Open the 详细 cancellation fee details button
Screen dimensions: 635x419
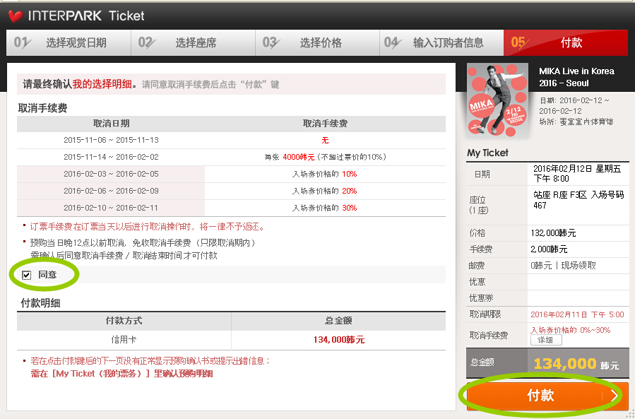[x=546, y=340]
